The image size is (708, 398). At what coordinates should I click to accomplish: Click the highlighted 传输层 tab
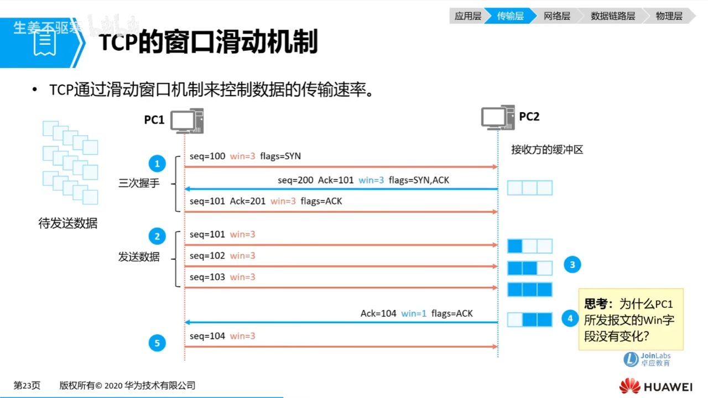(510, 16)
